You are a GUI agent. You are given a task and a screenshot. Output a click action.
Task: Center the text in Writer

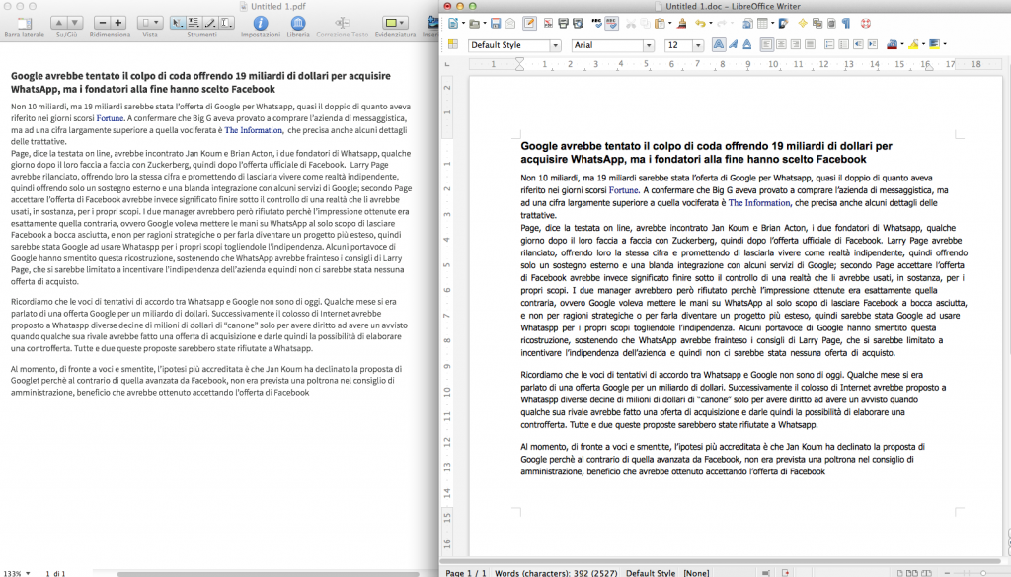(x=782, y=44)
